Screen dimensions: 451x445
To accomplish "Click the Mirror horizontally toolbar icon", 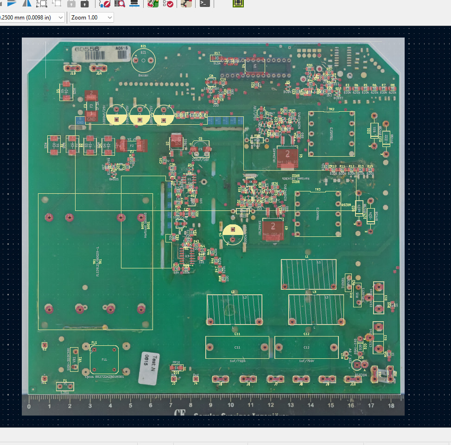I will point(27,3).
